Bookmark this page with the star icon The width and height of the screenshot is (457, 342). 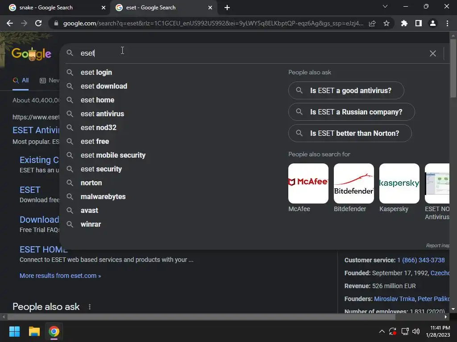[386, 23]
